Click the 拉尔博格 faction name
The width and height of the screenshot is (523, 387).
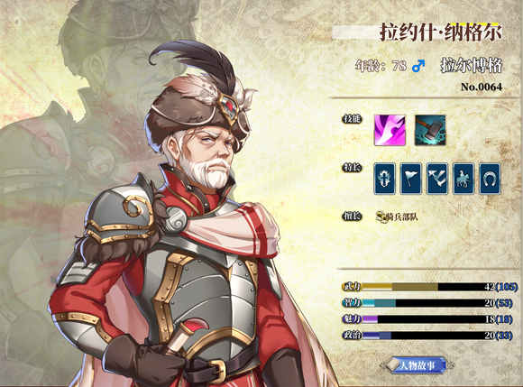(472, 65)
